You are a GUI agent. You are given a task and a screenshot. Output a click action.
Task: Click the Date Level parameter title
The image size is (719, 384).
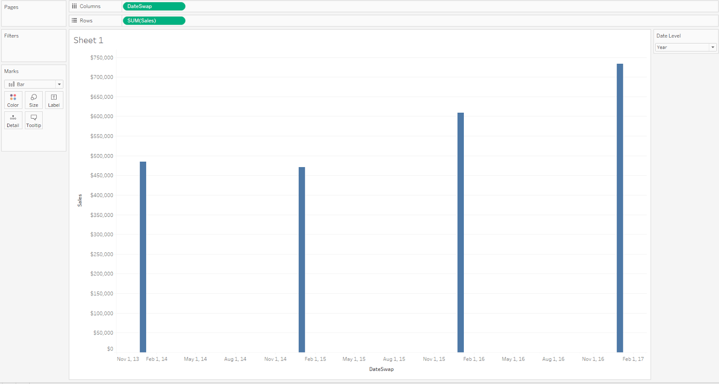click(668, 36)
